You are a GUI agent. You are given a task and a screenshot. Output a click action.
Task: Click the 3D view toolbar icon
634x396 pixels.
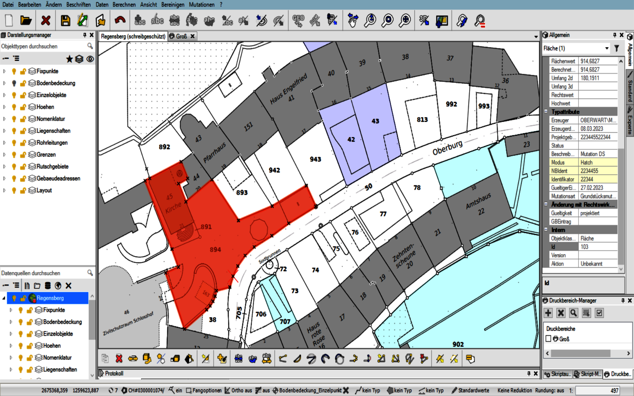pos(424,20)
